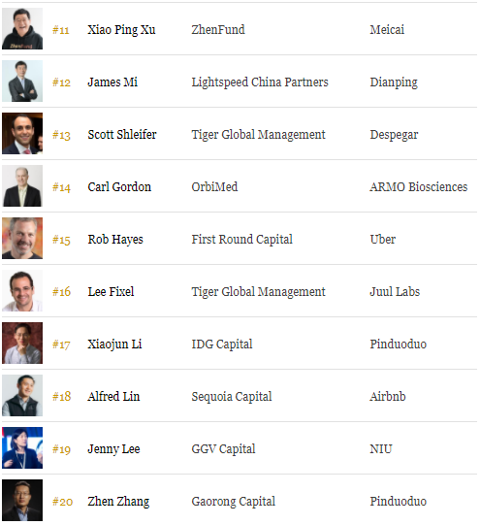This screenshot has width=480, height=525.
Task: Click the Scott Shleifer headshot
Action: click(22, 133)
